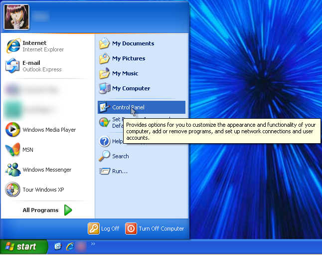Start the Tour Windows XP icon
Image resolution: width=322 pixels, height=255 pixels.
click(x=13, y=190)
